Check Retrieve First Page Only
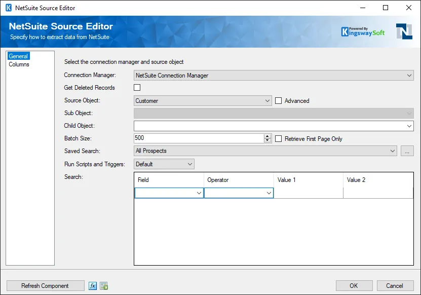This screenshot has height=295, width=421. (x=278, y=138)
